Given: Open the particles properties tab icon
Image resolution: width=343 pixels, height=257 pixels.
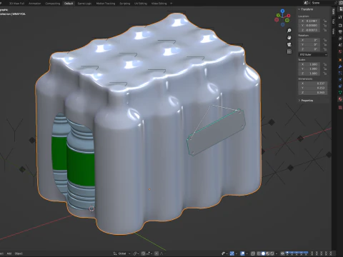Looking at the screenshot, I should coord(340,73).
